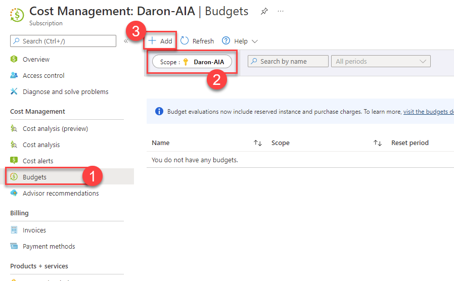The image size is (454, 281).
Task: Sort by the Scope column
Action: (280, 143)
